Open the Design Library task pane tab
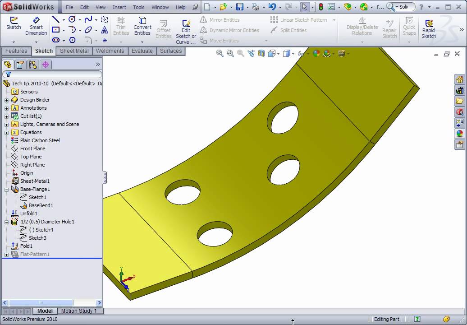Viewport: 467px width, 325px height. [459, 90]
